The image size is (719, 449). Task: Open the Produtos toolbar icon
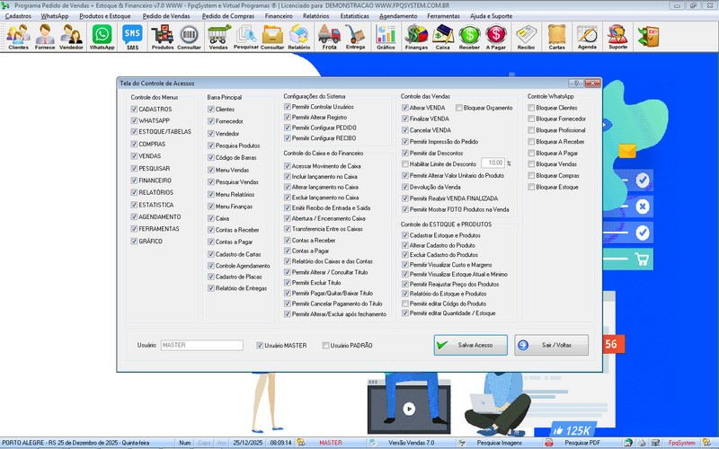pyautogui.click(x=163, y=37)
